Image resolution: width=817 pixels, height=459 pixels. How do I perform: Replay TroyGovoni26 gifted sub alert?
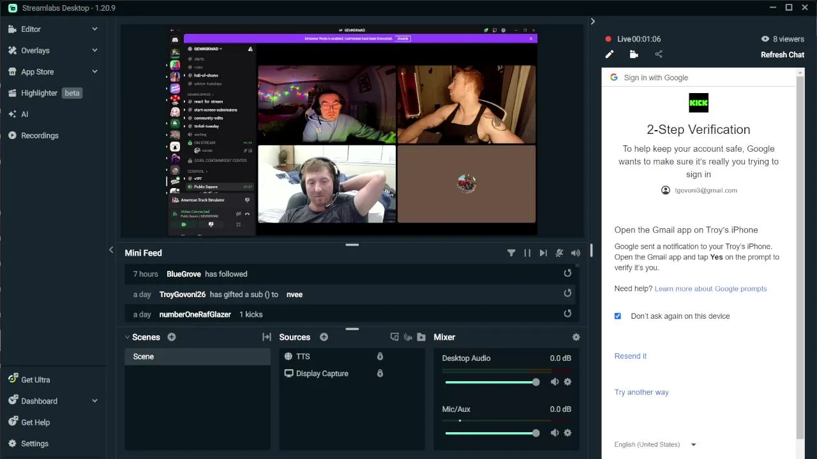coord(567,293)
